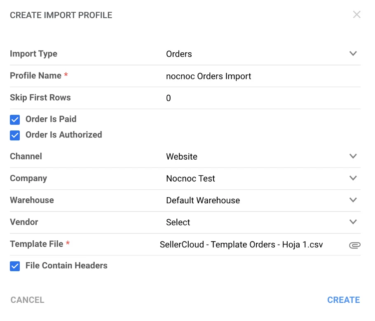
Task: Click the Template File label
Action: [x=37, y=244]
